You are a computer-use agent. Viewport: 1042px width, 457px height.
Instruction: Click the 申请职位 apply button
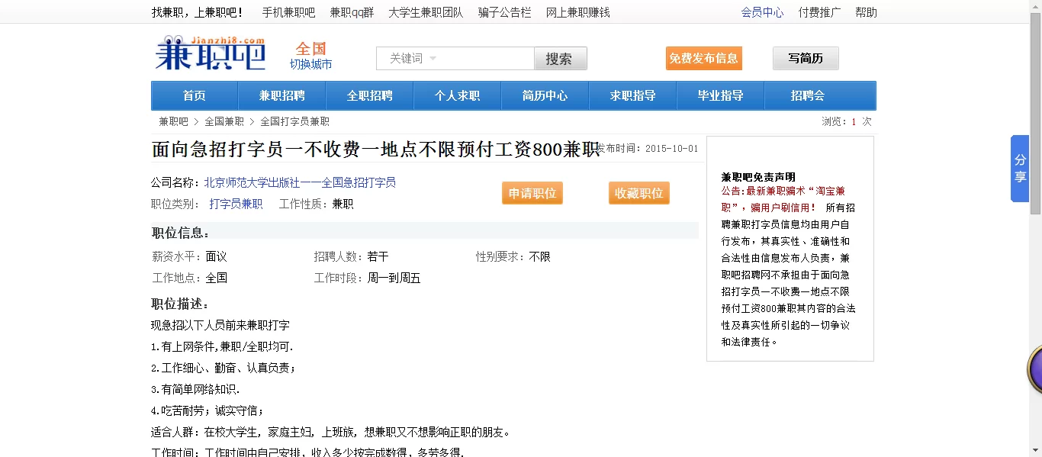pyautogui.click(x=532, y=194)
